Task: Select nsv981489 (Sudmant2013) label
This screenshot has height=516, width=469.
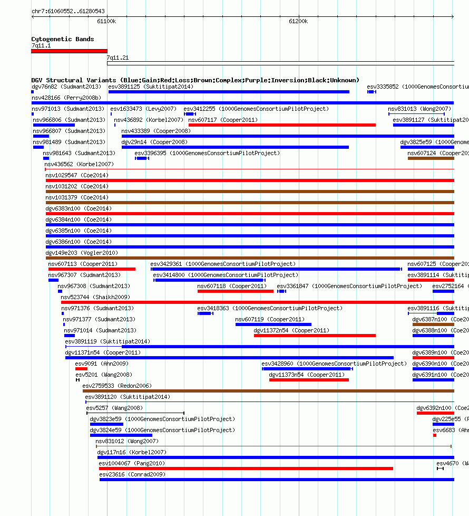Action: click(x=69, y=142)
